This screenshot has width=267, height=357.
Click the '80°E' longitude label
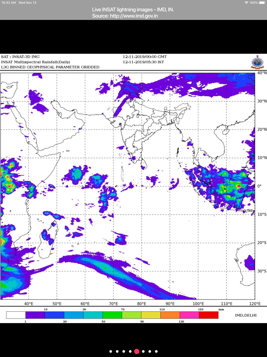coord(142,304)
